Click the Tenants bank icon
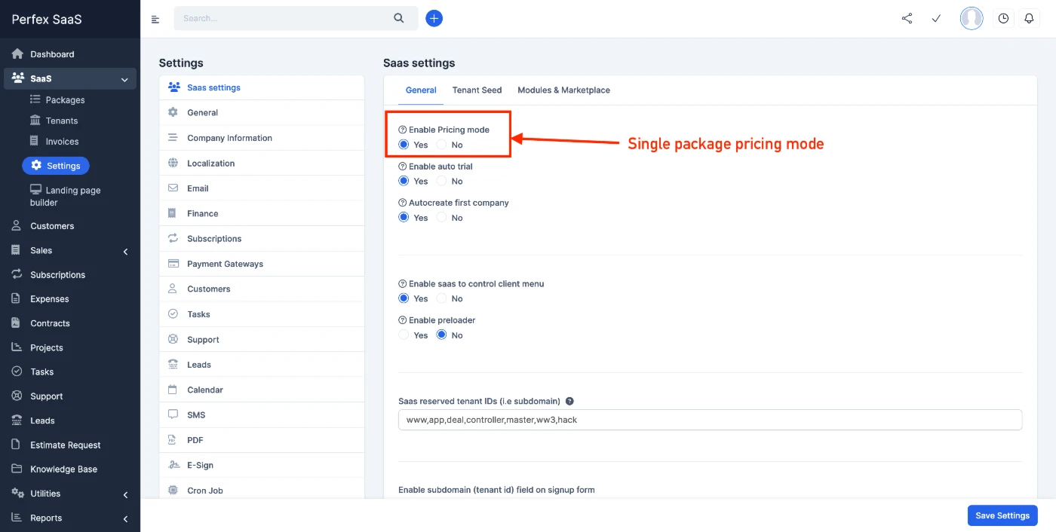The width and height of the screenshot is (1056, 532). (x=35, y=120)
